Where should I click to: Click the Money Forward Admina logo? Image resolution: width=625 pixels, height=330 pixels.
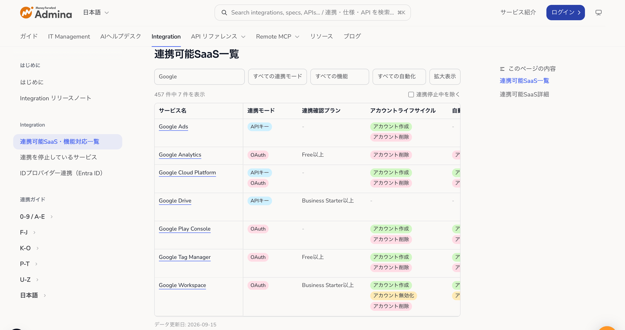pos(46,13)
